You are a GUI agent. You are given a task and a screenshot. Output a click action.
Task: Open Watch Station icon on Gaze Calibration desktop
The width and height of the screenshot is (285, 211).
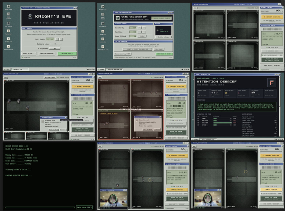click(x=103, y=14)
